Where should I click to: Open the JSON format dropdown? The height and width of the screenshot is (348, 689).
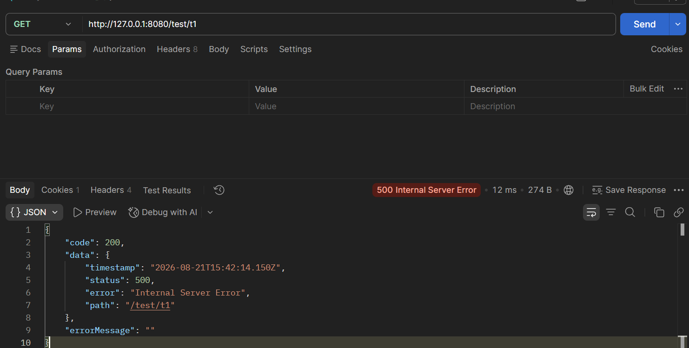click(x=34, y=212)
